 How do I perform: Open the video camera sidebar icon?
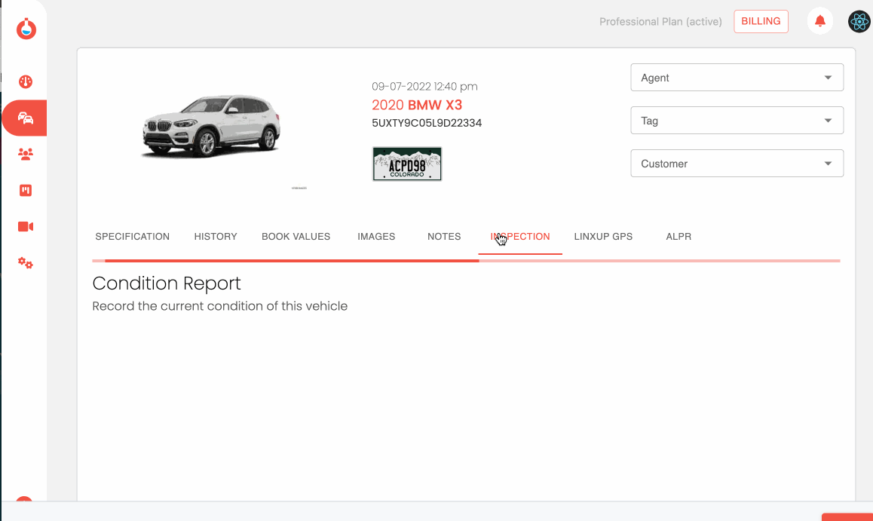tap(26, 226)
